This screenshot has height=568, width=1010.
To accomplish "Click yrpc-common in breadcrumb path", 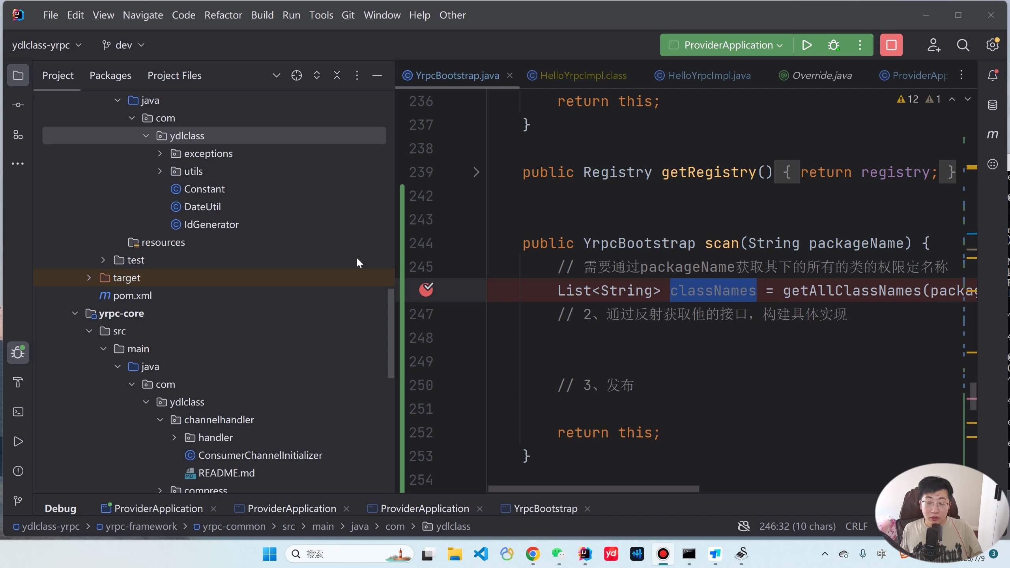I will click(x=234, y=527).
